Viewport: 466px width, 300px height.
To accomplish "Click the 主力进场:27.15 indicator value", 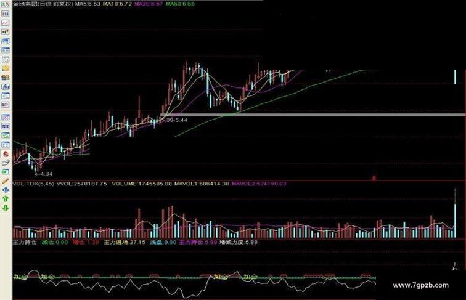I will coord(125,242).
